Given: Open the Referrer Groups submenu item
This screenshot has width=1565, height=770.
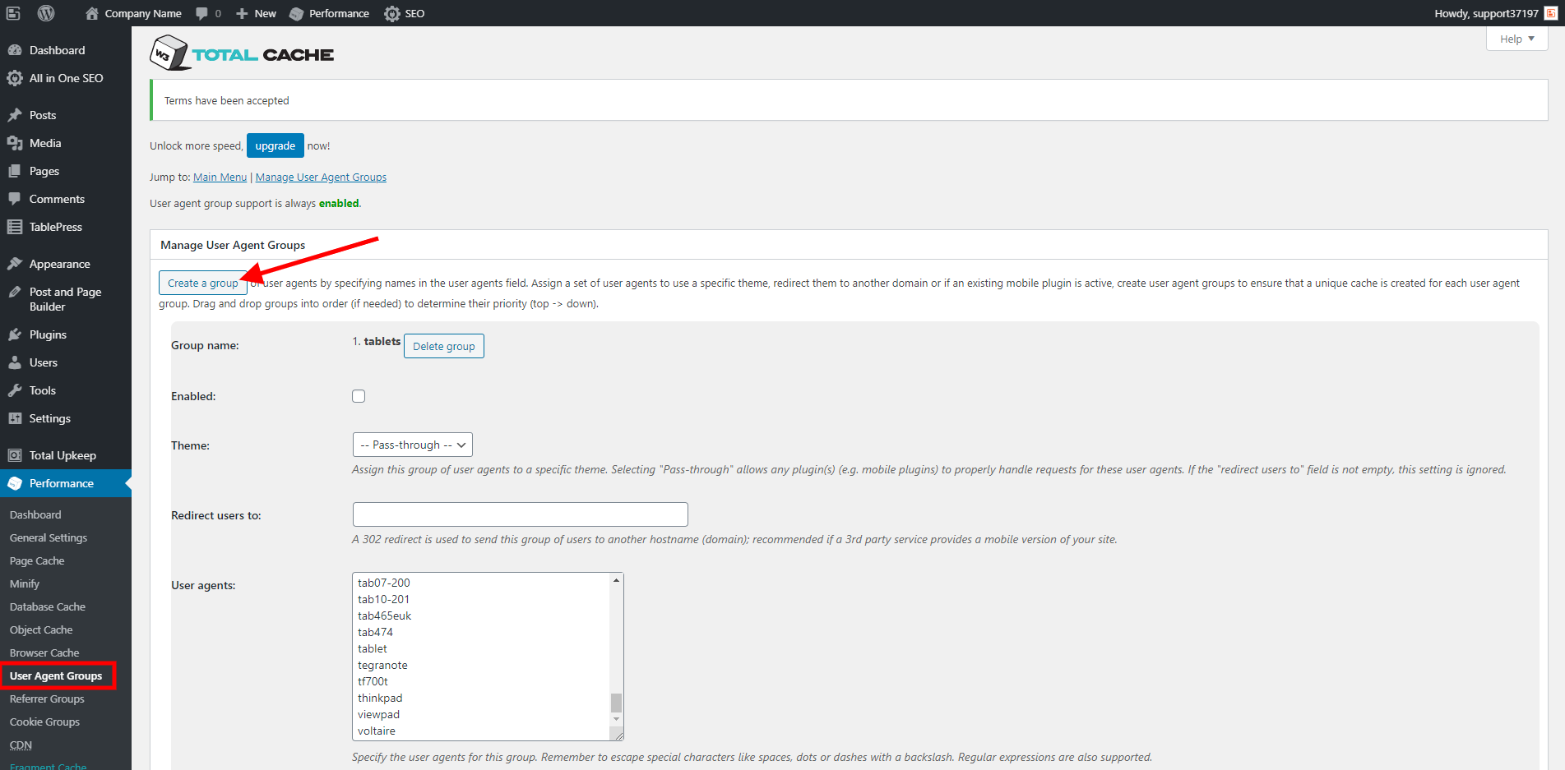Looking at the screenshot, I should [47, 699].
